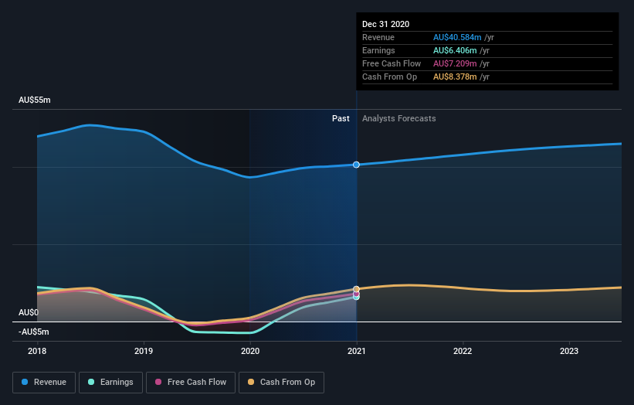Click the Revenue row label in tooltip
The height and width of the screenshot is (405, 634).
pyautogui.click(x=378, y=37)
